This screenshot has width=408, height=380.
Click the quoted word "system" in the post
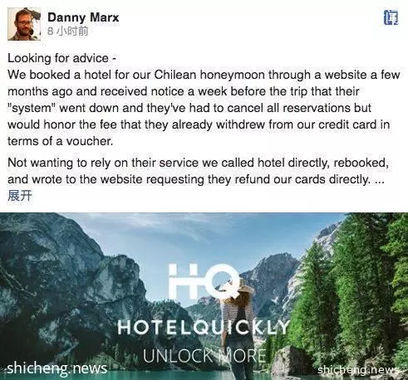pos(32,108)
